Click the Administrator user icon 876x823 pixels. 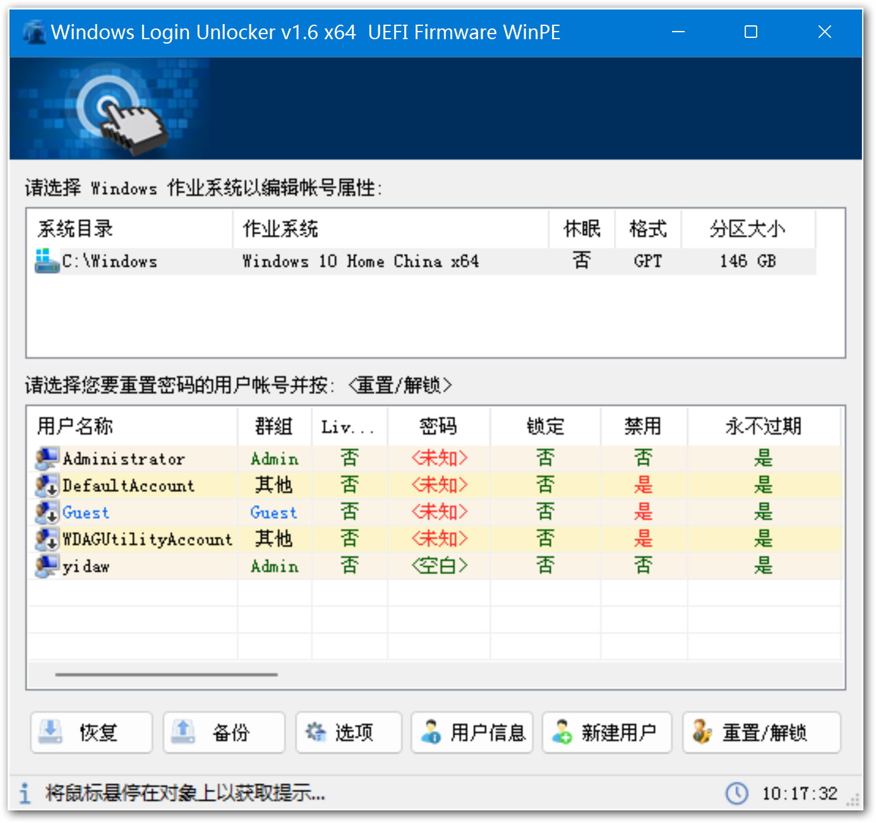click(47, 459)
